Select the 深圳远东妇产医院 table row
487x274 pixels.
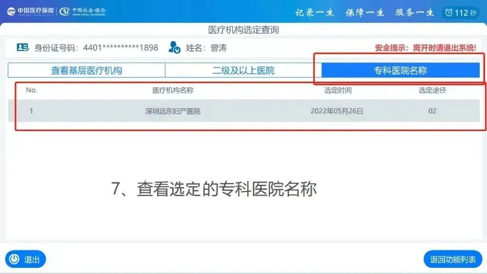(244, 111)
